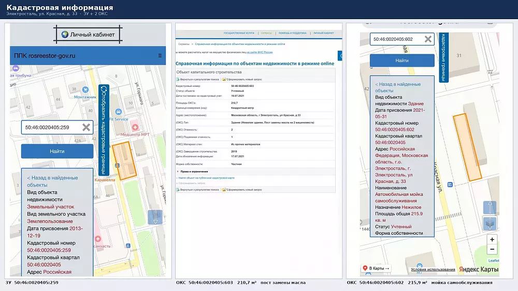The width and height of the screenshot is (518, 291).
Task: Zoom in on the right map
Action: pyautogui.click(x=492, y=240)
